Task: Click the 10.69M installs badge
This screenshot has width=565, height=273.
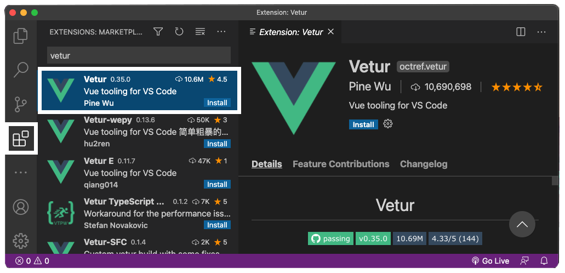Action: [x=409, y=239]
